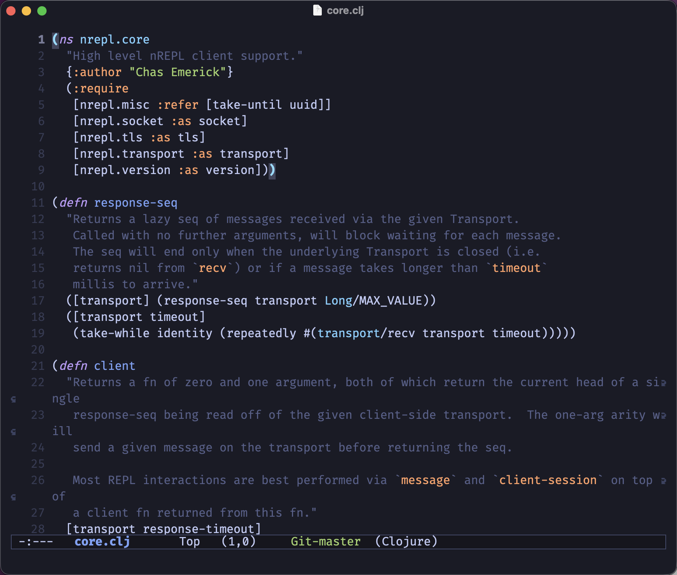Click the "Chas Emerick" author string
Image resolution: width=677 pixels, height=575 pixels.
177,72
